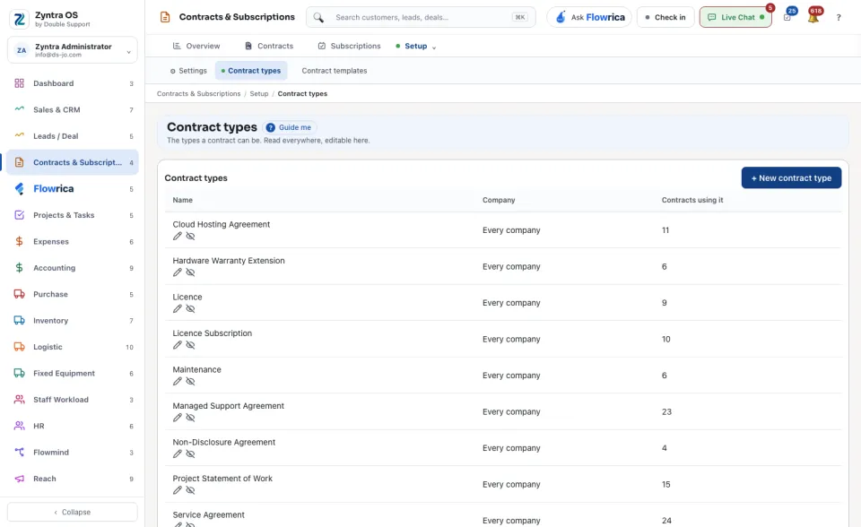Open the HR module

tap(73, 426)
